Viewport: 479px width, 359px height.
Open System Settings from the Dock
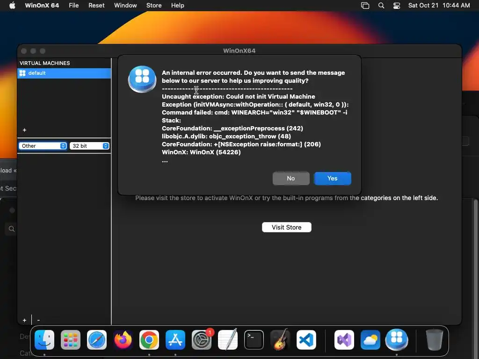tap(202, 340)
